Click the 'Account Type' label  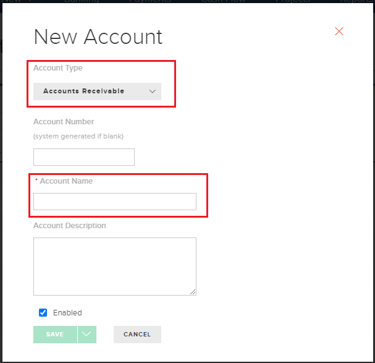tap(58, 68)
